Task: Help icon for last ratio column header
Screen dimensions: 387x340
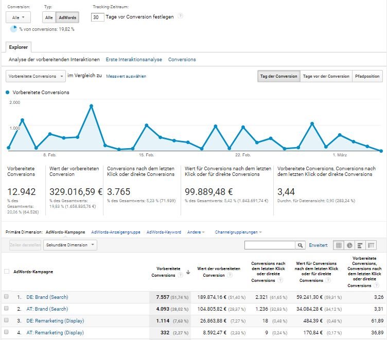Action: [x=376, y=285]
